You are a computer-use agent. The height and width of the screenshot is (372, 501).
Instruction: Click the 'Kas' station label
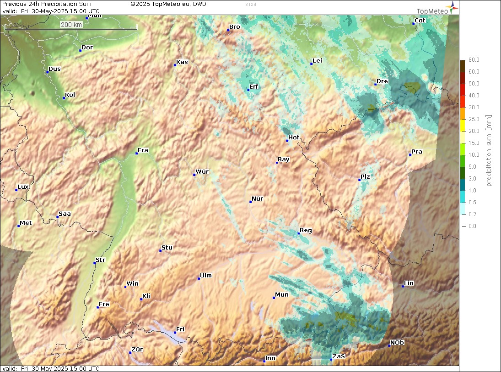pos(182,62)
